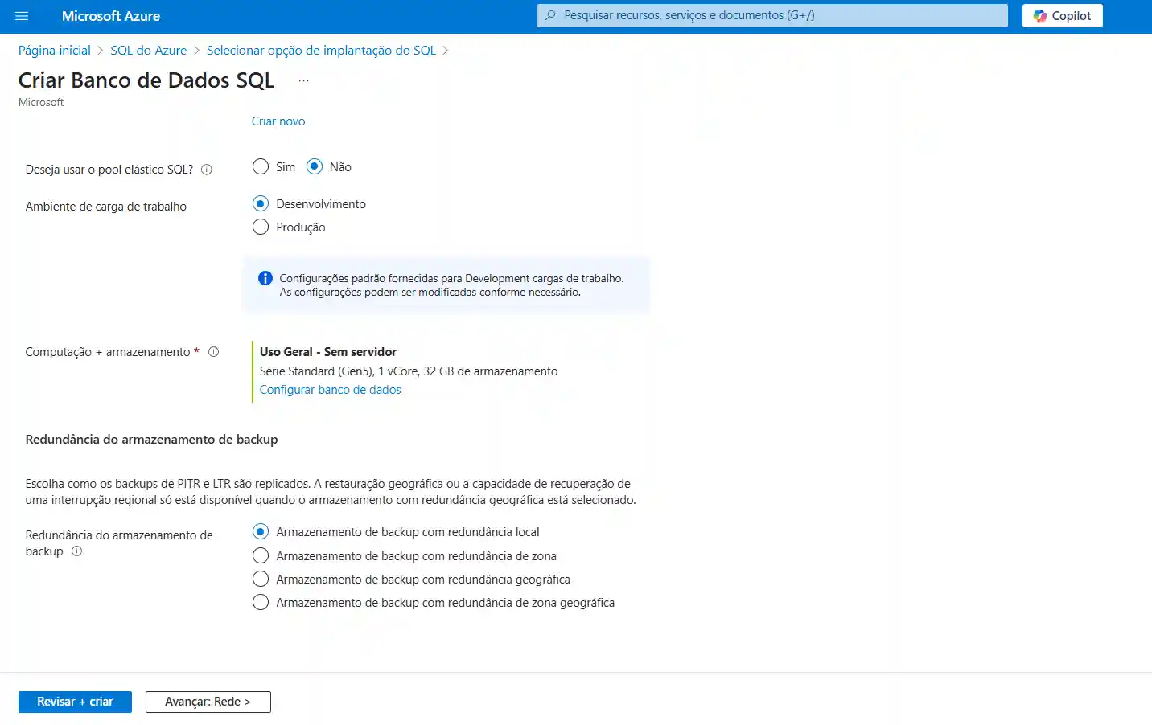Click info icon beside Computação + armazenamento
Image resolution: width=1152 pixels, height=725 pixels.
coord(214,352)
